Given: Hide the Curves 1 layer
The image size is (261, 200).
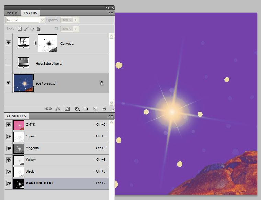Looking at the screenshot, I should coord(9,43).
